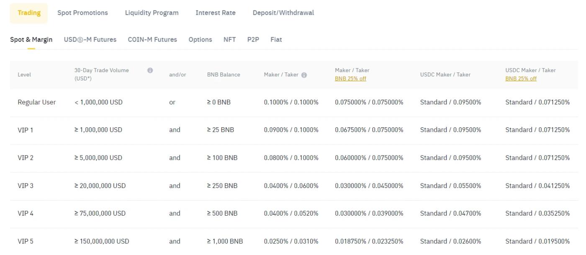Go to Deposit/Withdrawal tab

tap(283, 13)
